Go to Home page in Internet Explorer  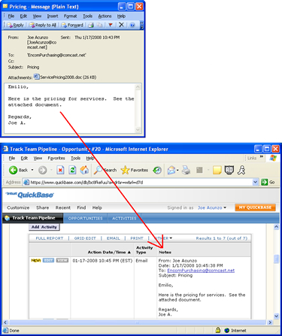(x=84, y=170)
